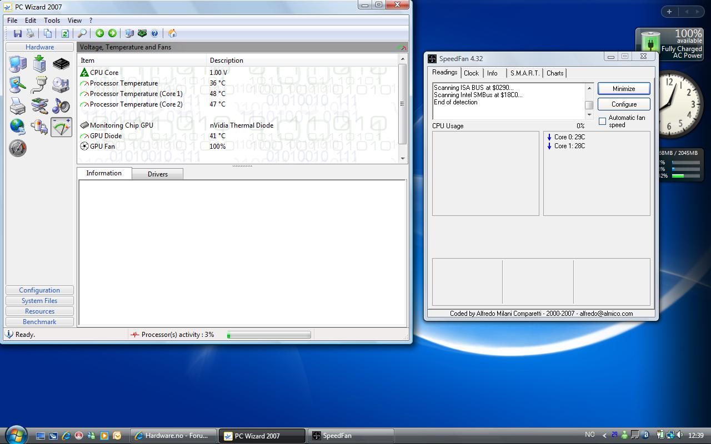Select the Readings tab in SpeedFan
This screenshot has height=444, width=711.
pos(445,73)
